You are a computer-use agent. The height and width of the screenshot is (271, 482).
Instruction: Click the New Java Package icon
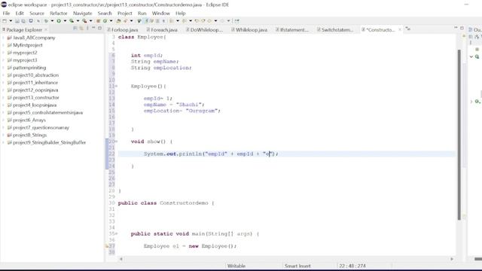99,21
